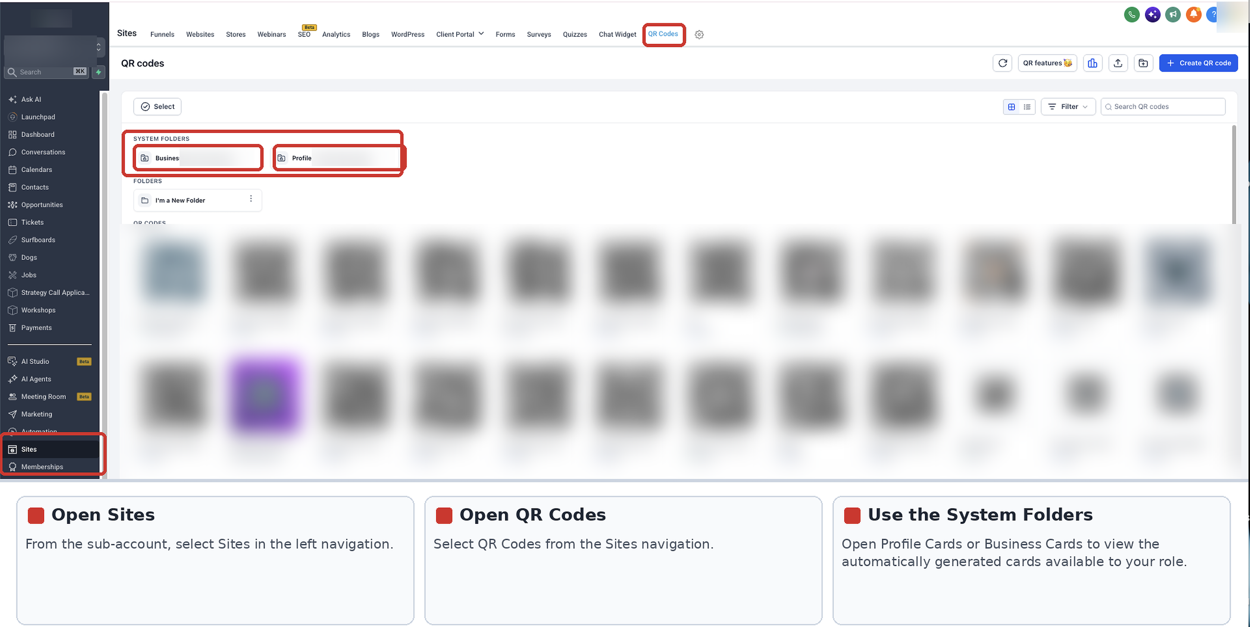Click the QR features button

1047,63
